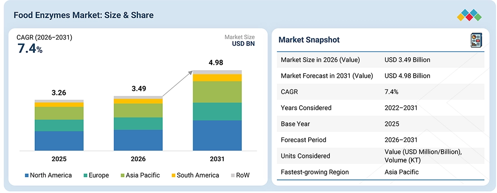Click the 2031 bar Asia Pacific segment

point(217,92)
